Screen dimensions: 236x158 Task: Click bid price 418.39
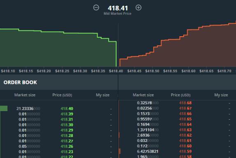point(67,114)
